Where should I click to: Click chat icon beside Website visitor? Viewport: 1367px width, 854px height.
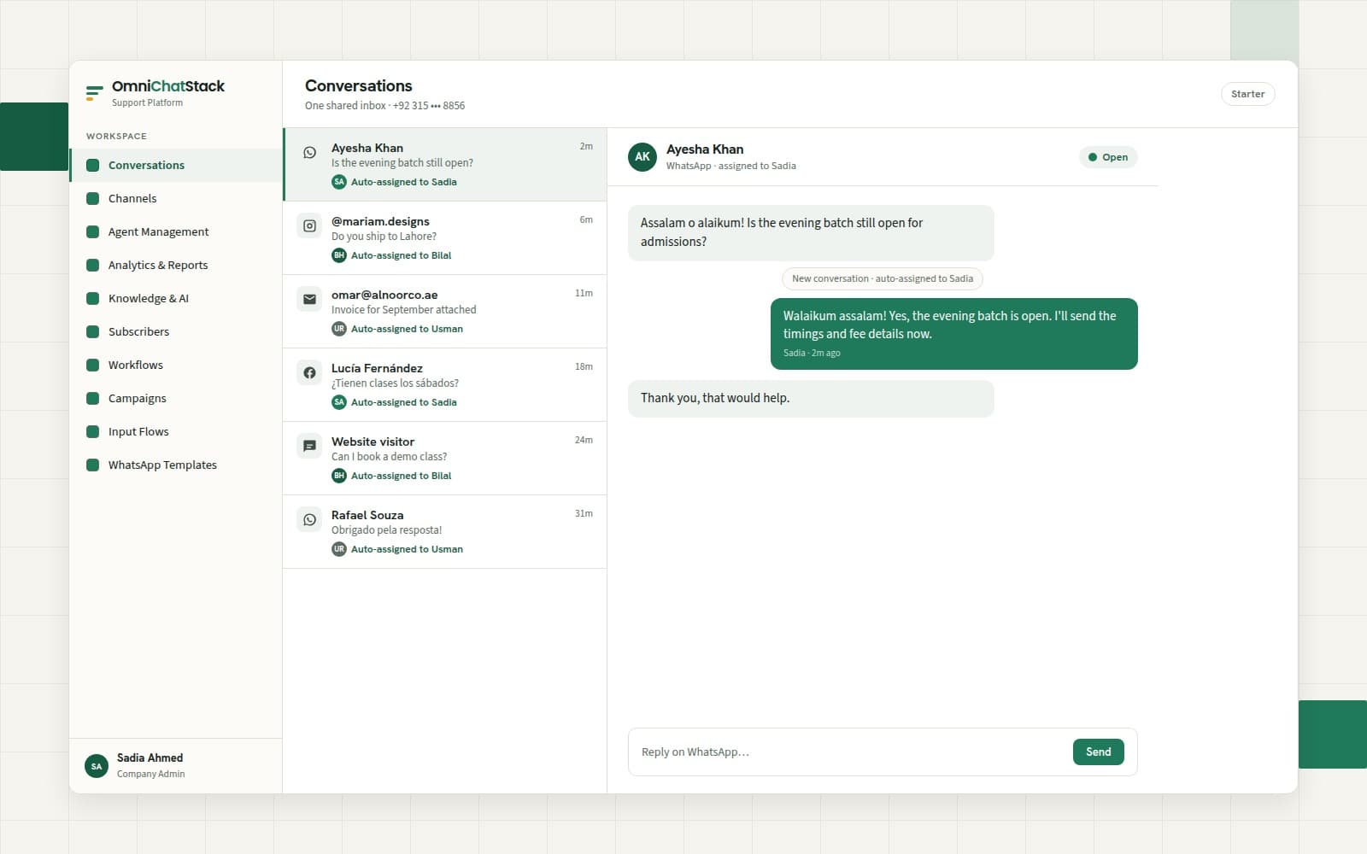click(x=309, y=446)
